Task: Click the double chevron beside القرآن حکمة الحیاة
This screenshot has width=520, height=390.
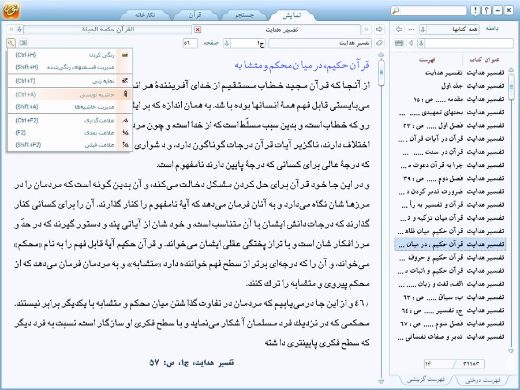Action: click(x=11, y=29)
